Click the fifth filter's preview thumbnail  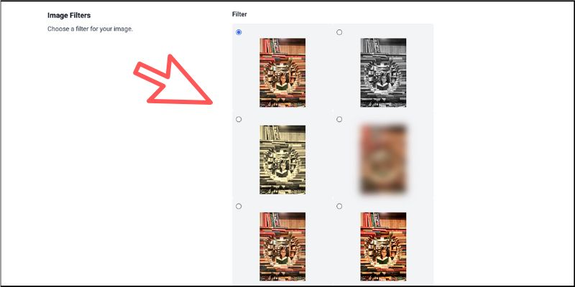pyautogui.click(x=282, y=247)
